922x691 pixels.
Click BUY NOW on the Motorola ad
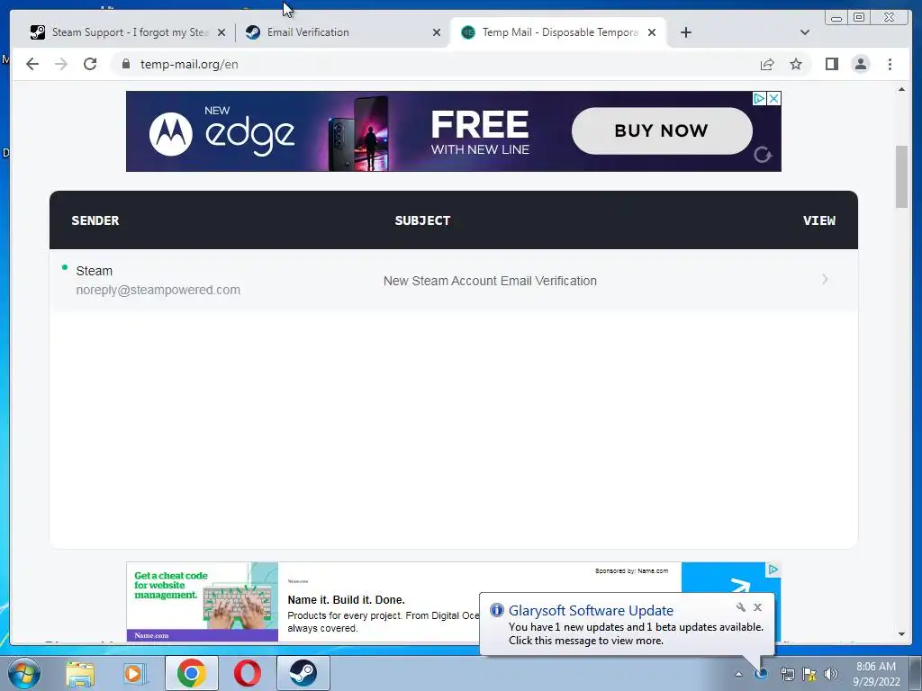(662, 130)
